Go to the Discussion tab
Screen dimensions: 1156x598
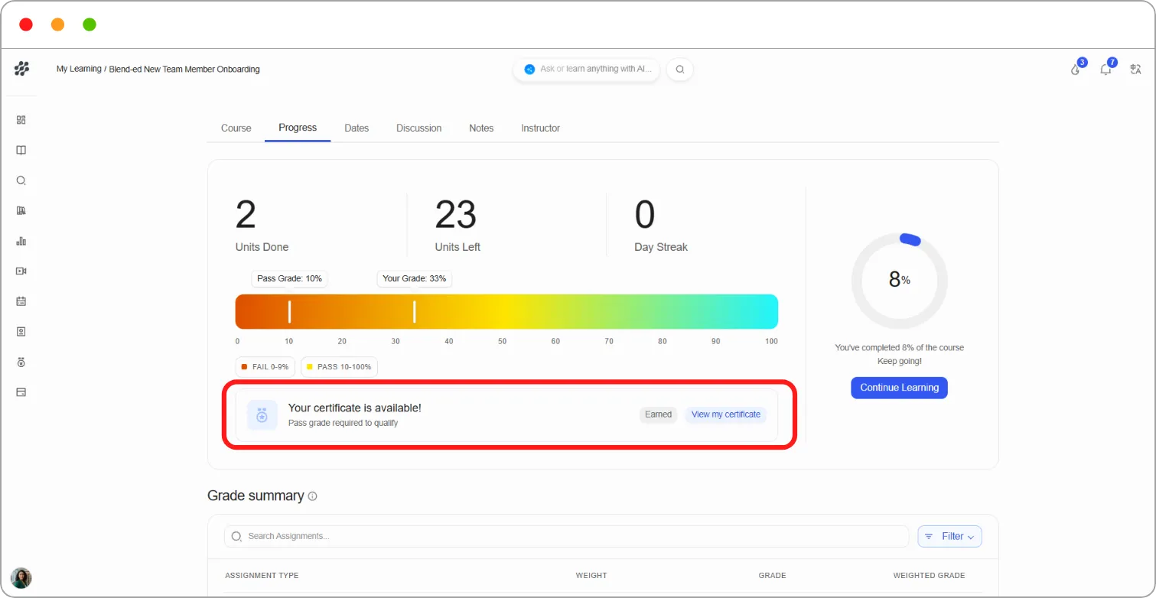click(418, 128)
